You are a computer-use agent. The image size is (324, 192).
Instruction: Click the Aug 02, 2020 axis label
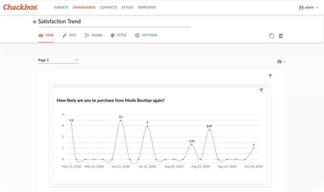click(x=174, y=167)
